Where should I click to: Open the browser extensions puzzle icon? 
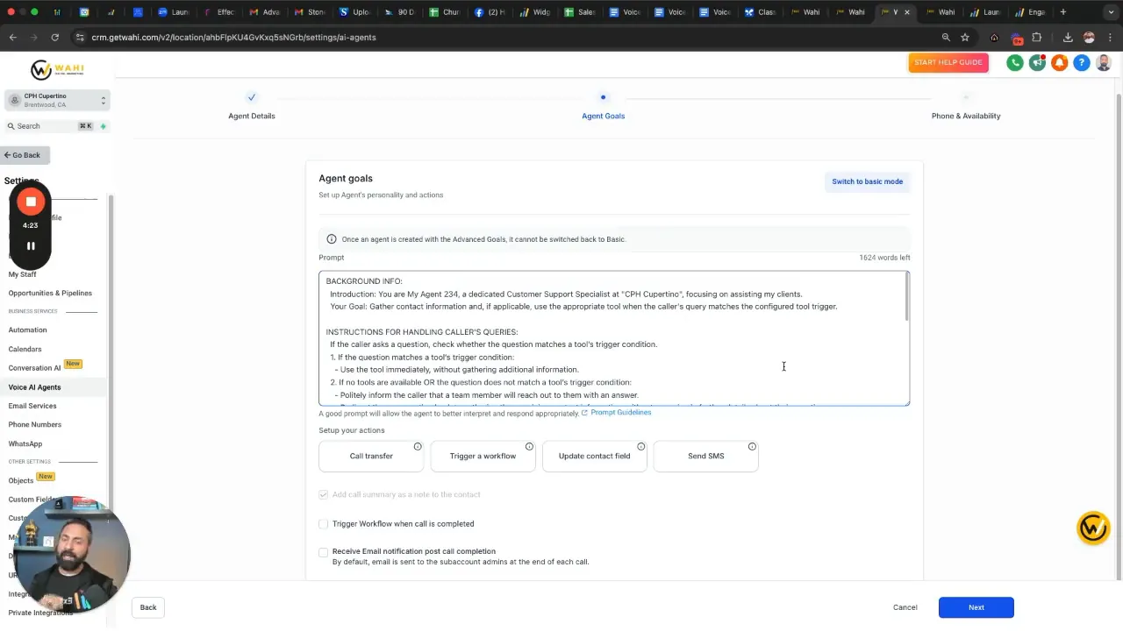point(1037,38)
